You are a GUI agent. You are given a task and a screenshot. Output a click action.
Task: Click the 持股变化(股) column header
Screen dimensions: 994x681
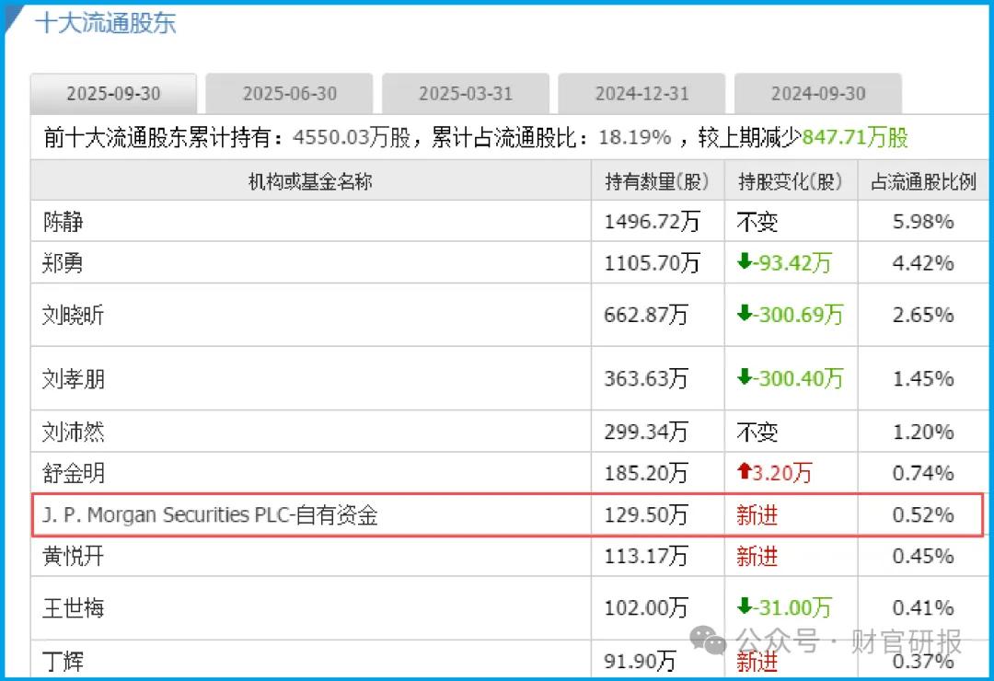[x=791, y=181]
